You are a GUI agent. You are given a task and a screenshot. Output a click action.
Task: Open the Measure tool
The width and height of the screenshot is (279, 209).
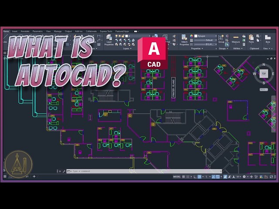click(x=236, y=39)
